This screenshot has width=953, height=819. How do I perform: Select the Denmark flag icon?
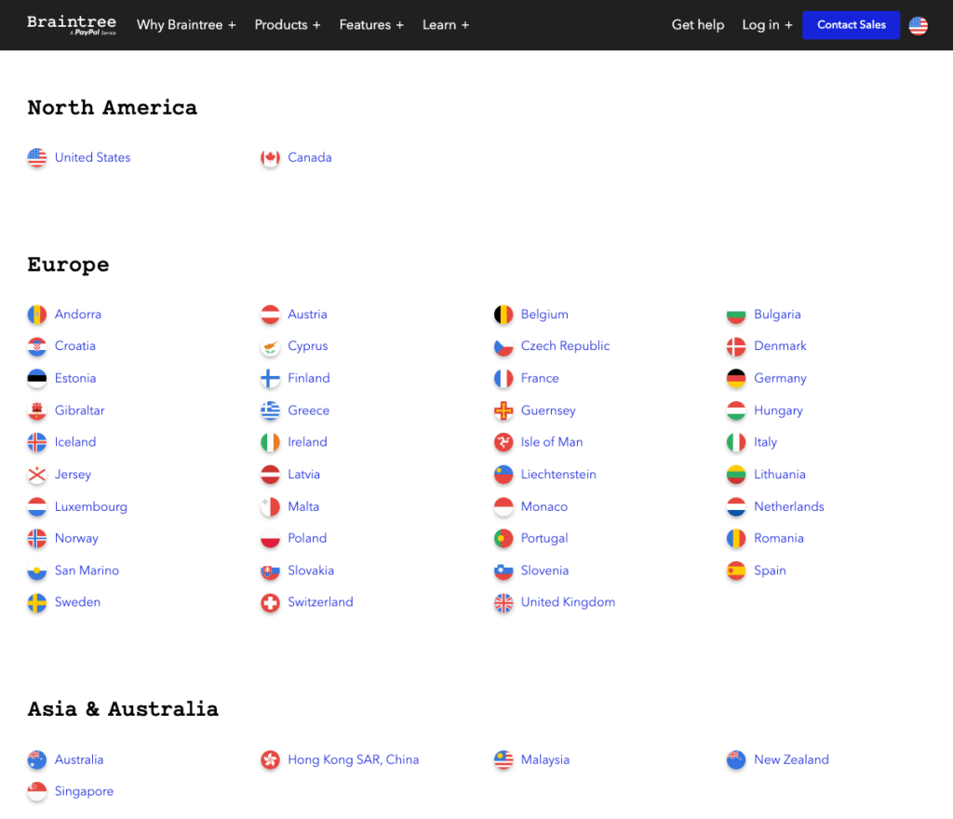tap(736, 346)
